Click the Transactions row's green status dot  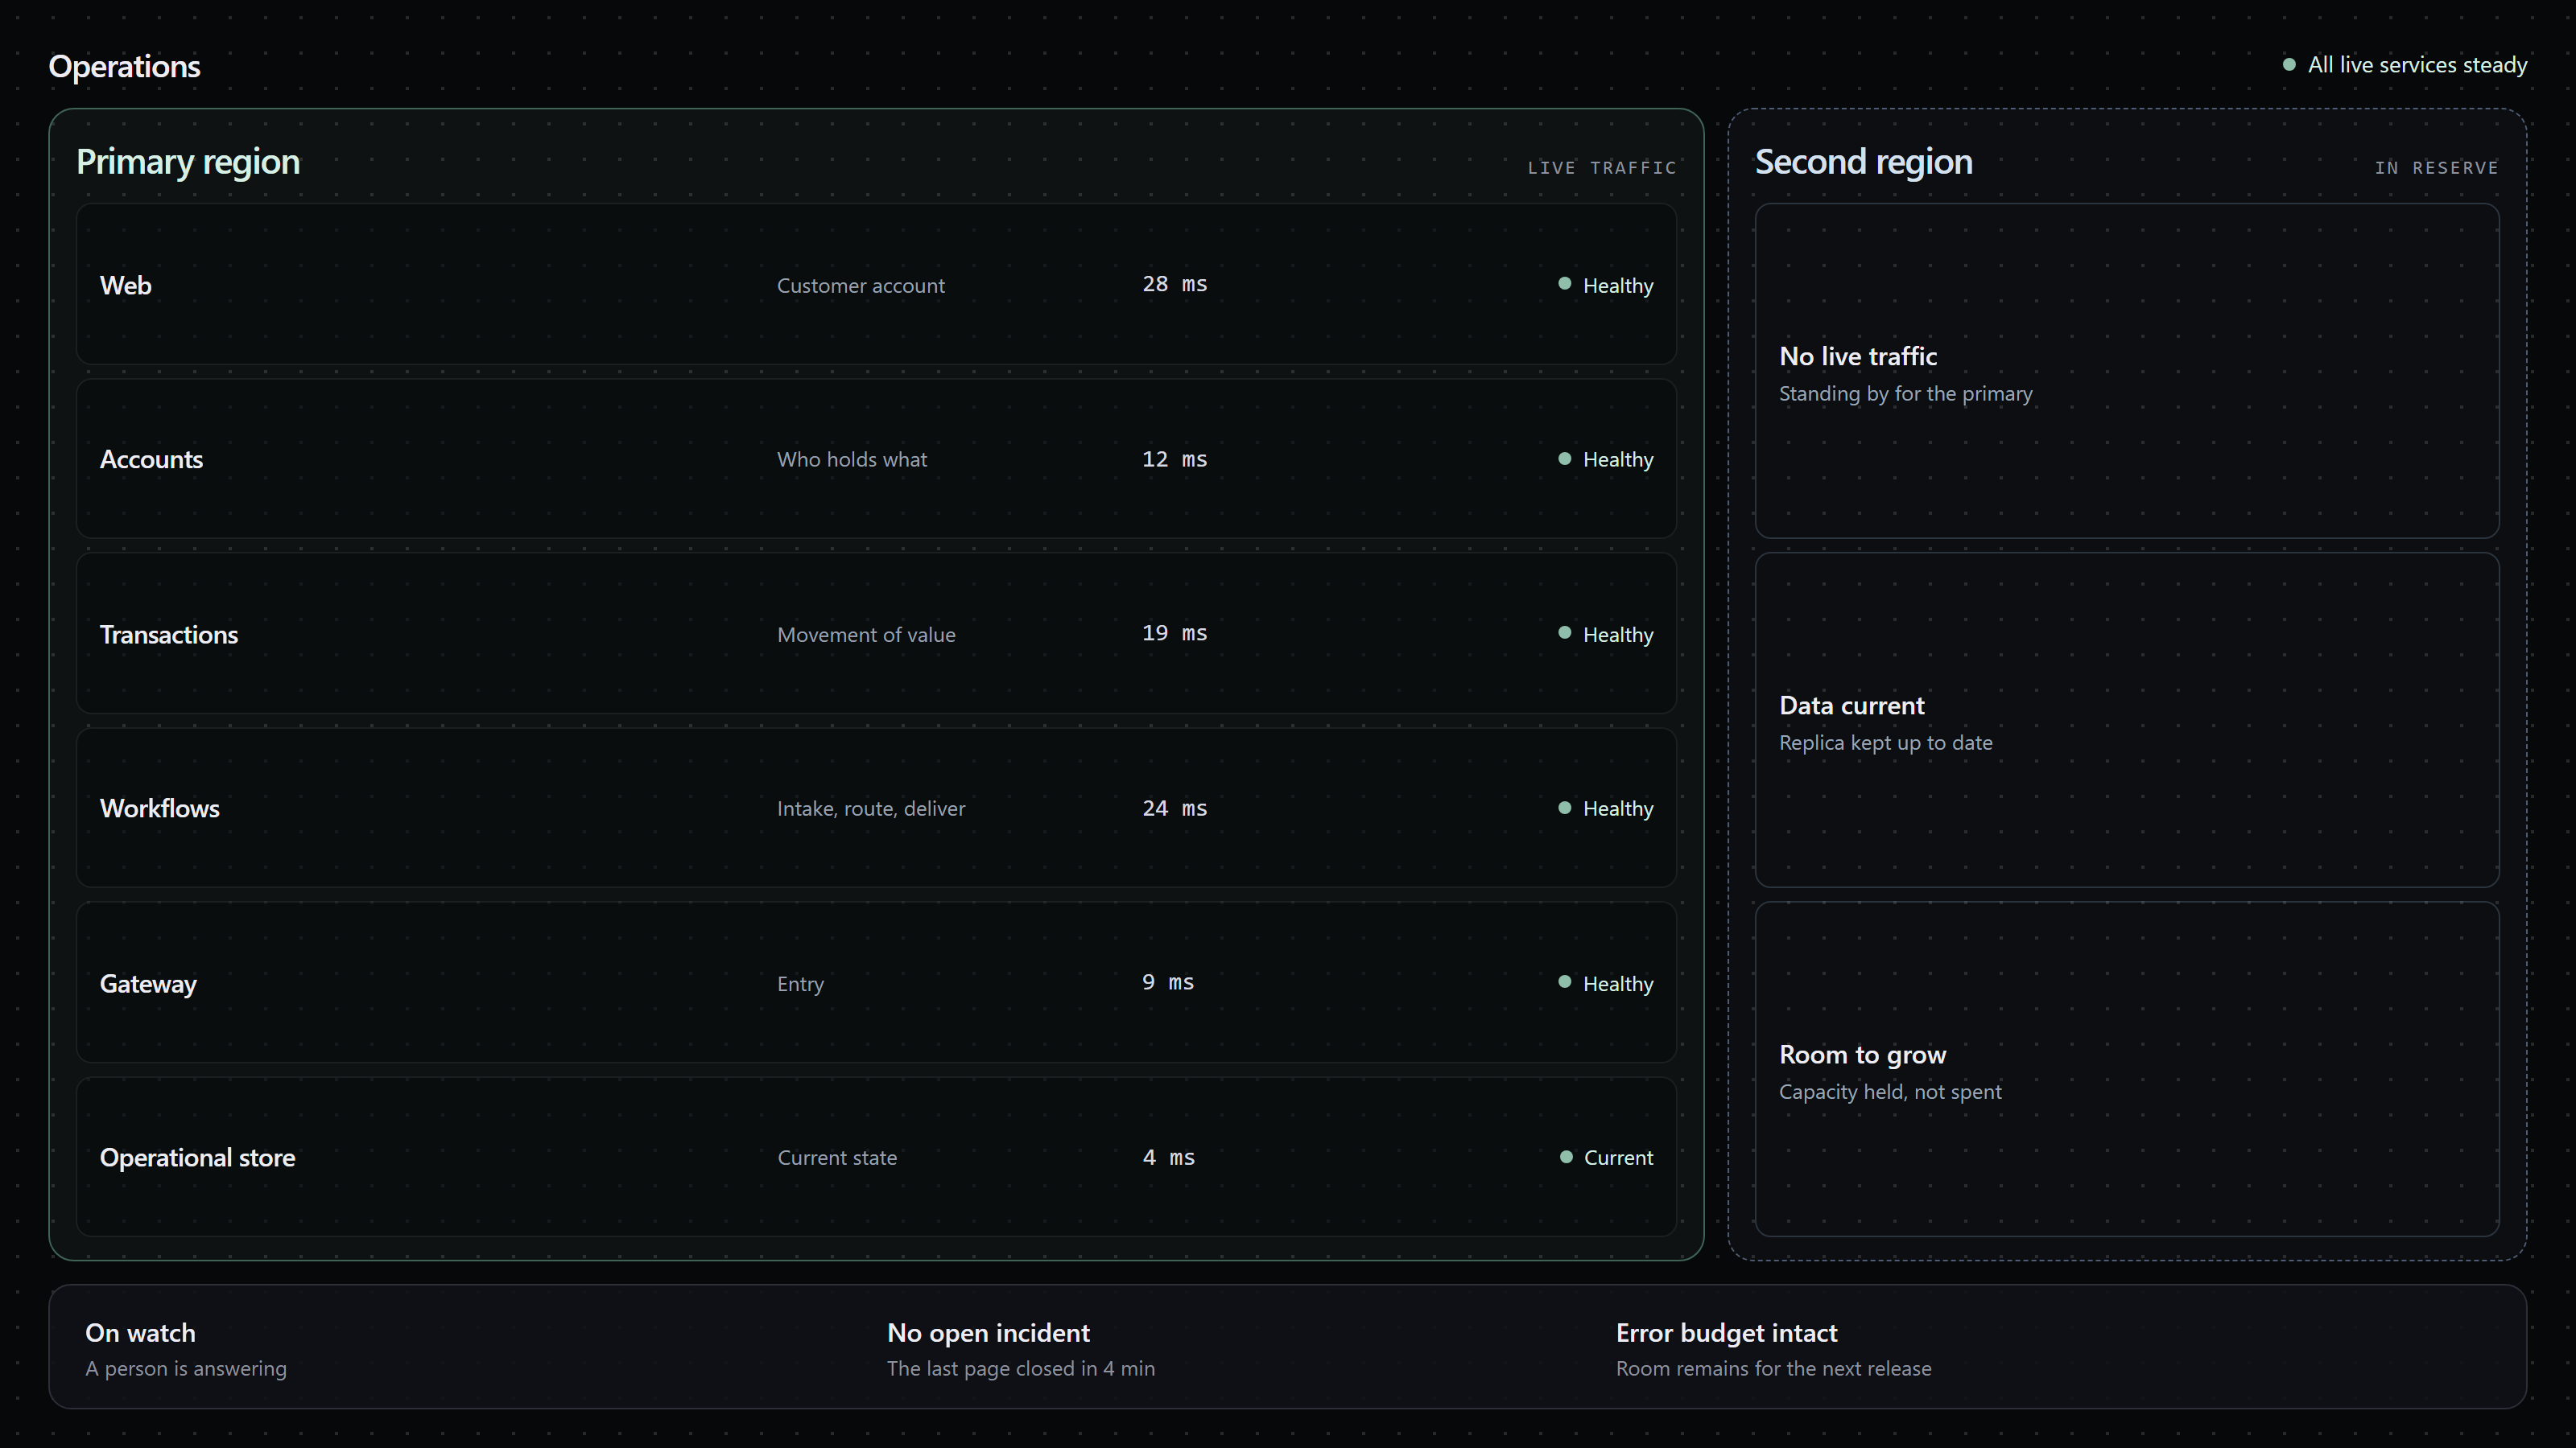(x=1564, y=632)
